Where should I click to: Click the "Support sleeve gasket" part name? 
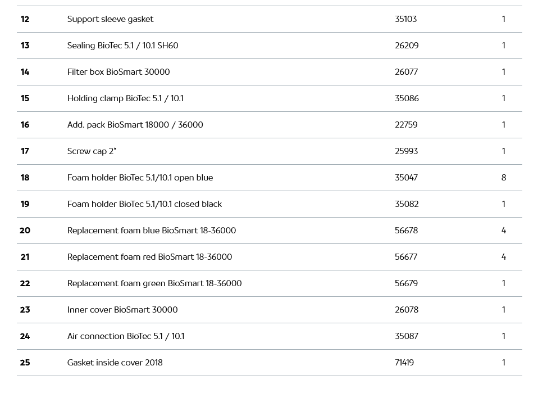[x=110, y=19]
